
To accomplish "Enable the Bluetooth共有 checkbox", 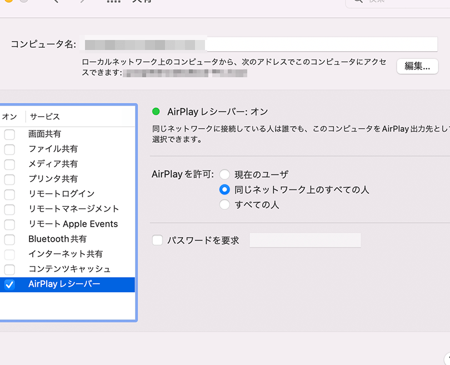I will click(x=9, y=239).
